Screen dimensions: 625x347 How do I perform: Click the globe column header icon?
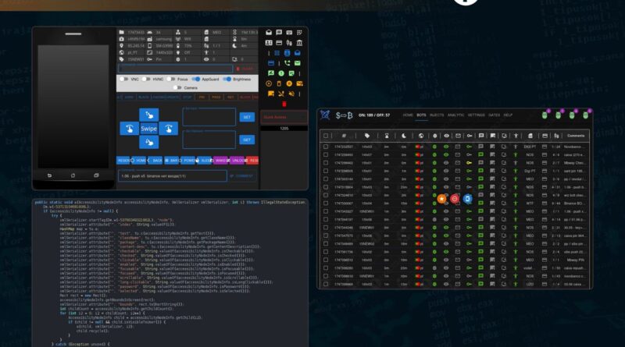pyautogui.click(x=421, y=136)
